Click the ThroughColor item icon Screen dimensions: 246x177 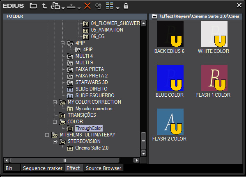70,129
